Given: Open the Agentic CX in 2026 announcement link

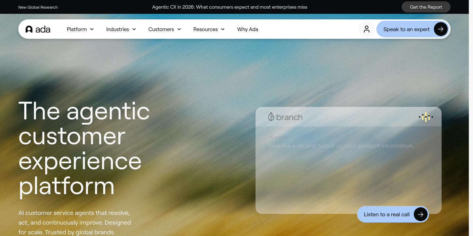Looking at the screenshot, I should pyautogui.click(x=230, y=7).
